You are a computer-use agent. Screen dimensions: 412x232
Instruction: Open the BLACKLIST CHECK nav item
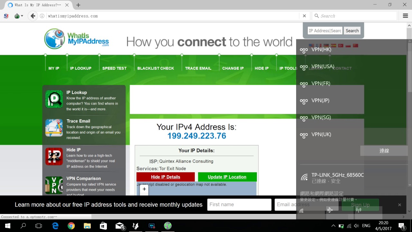point(155,68)
